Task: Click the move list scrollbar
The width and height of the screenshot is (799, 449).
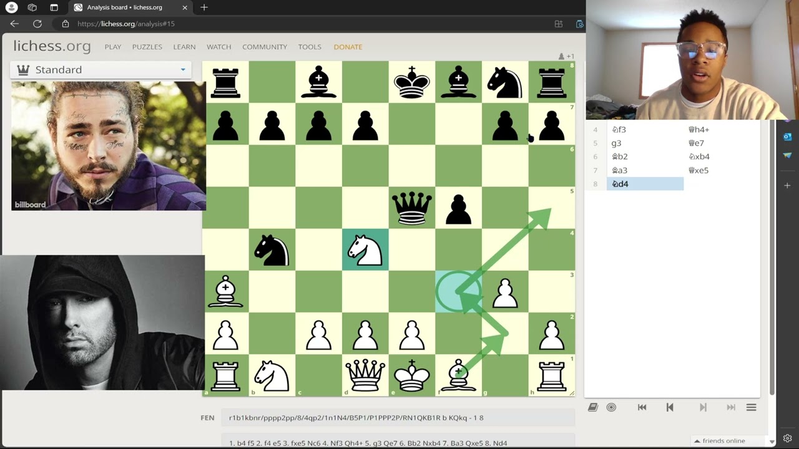Action: pos(772,257)
